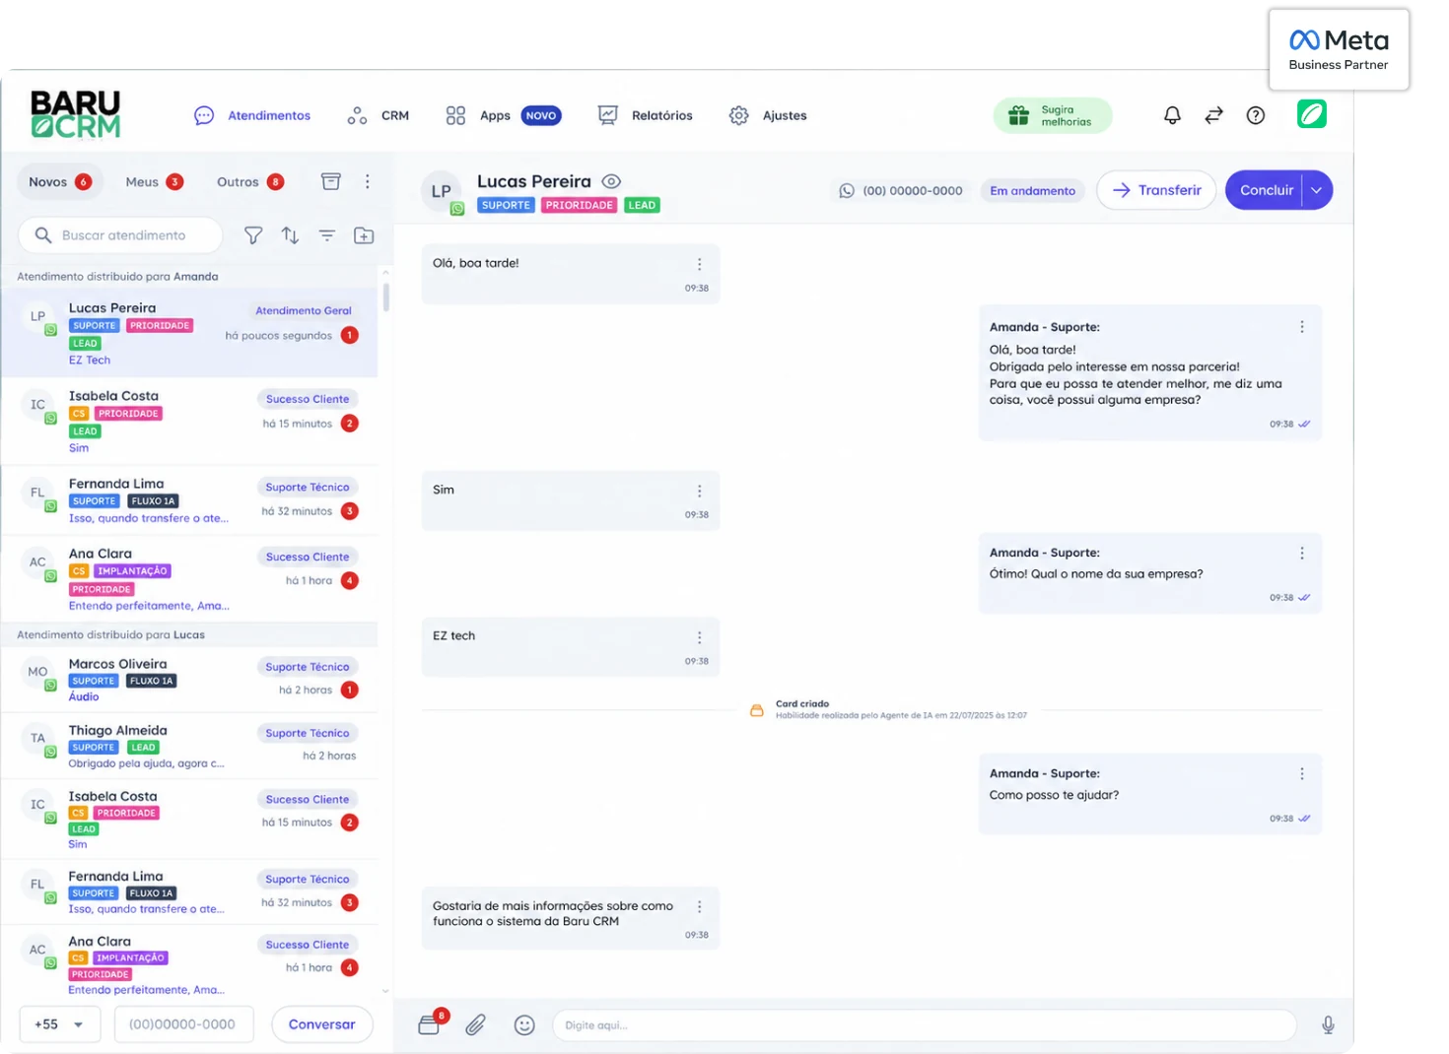Click the gift icon in Sugira melhorias
The width and height of the screenshot is (1449, 1054).
click(1018, 116)
